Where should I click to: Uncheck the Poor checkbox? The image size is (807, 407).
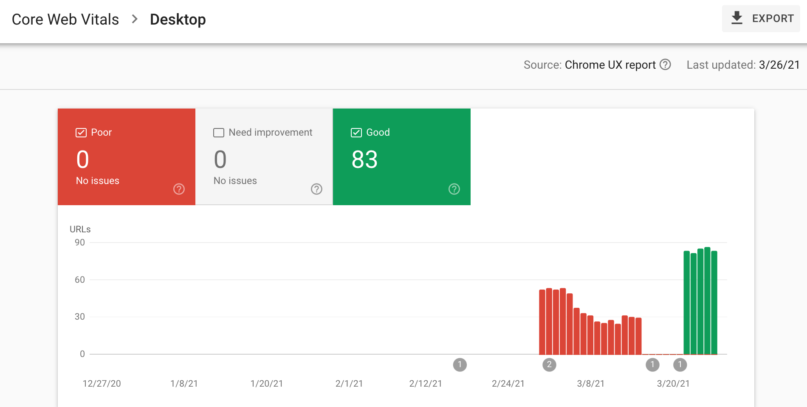point(81,133)
